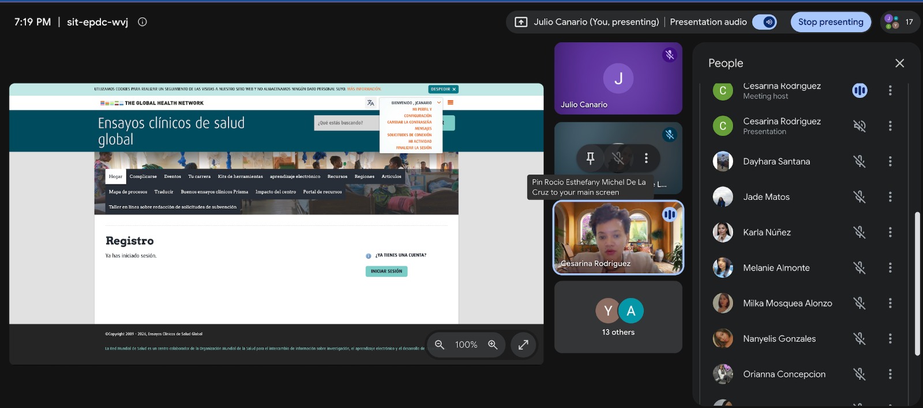This screenshot has height=408, width=923.
Task: Zoom in the presentation preview
Action: [x=493, y=345]
